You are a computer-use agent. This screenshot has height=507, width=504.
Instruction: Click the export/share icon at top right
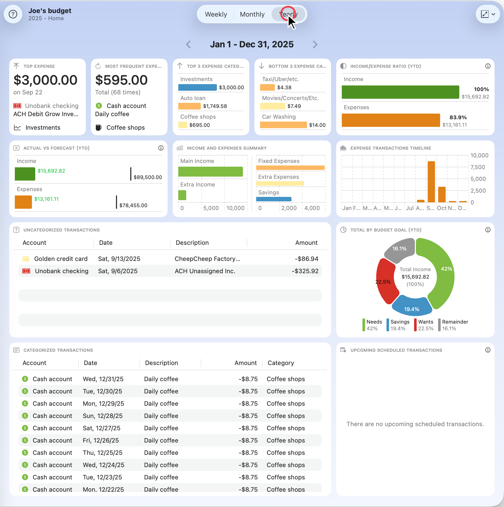pos(485,14)
